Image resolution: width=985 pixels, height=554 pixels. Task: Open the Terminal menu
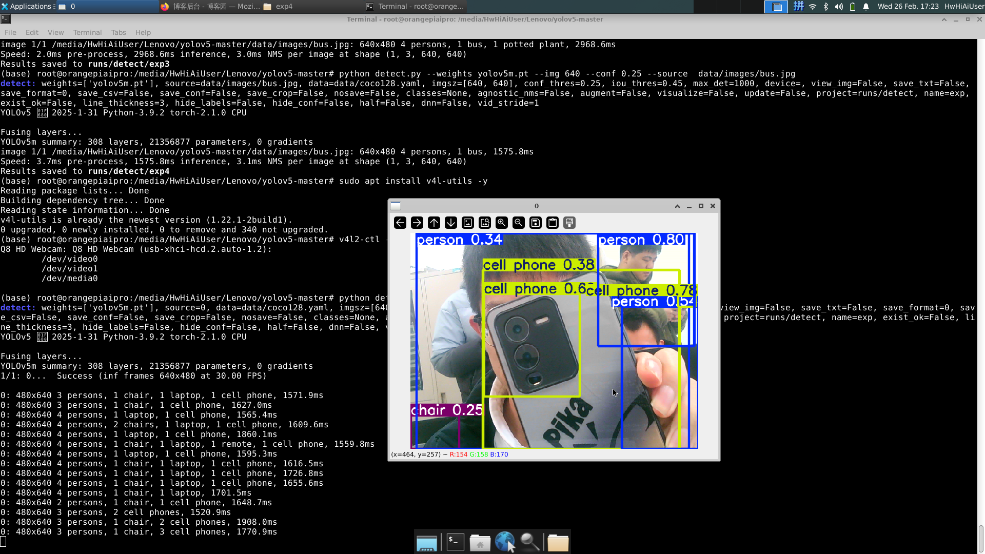point(87,32)
